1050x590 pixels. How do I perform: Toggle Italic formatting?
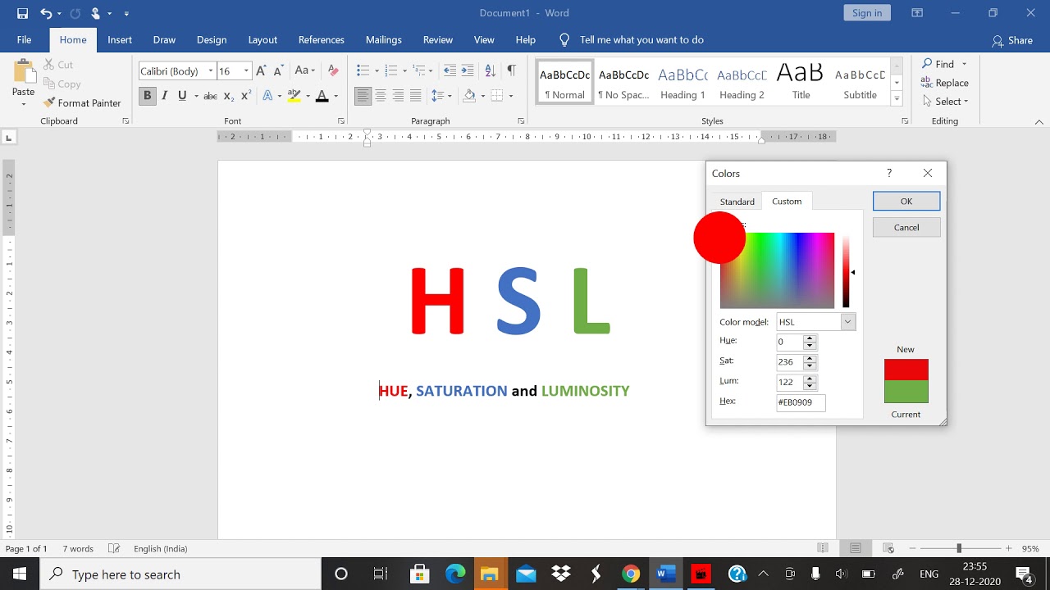(x=164, y=96)
